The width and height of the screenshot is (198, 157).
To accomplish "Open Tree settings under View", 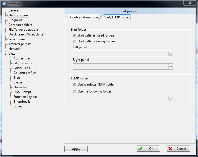I will pos(17,78).
